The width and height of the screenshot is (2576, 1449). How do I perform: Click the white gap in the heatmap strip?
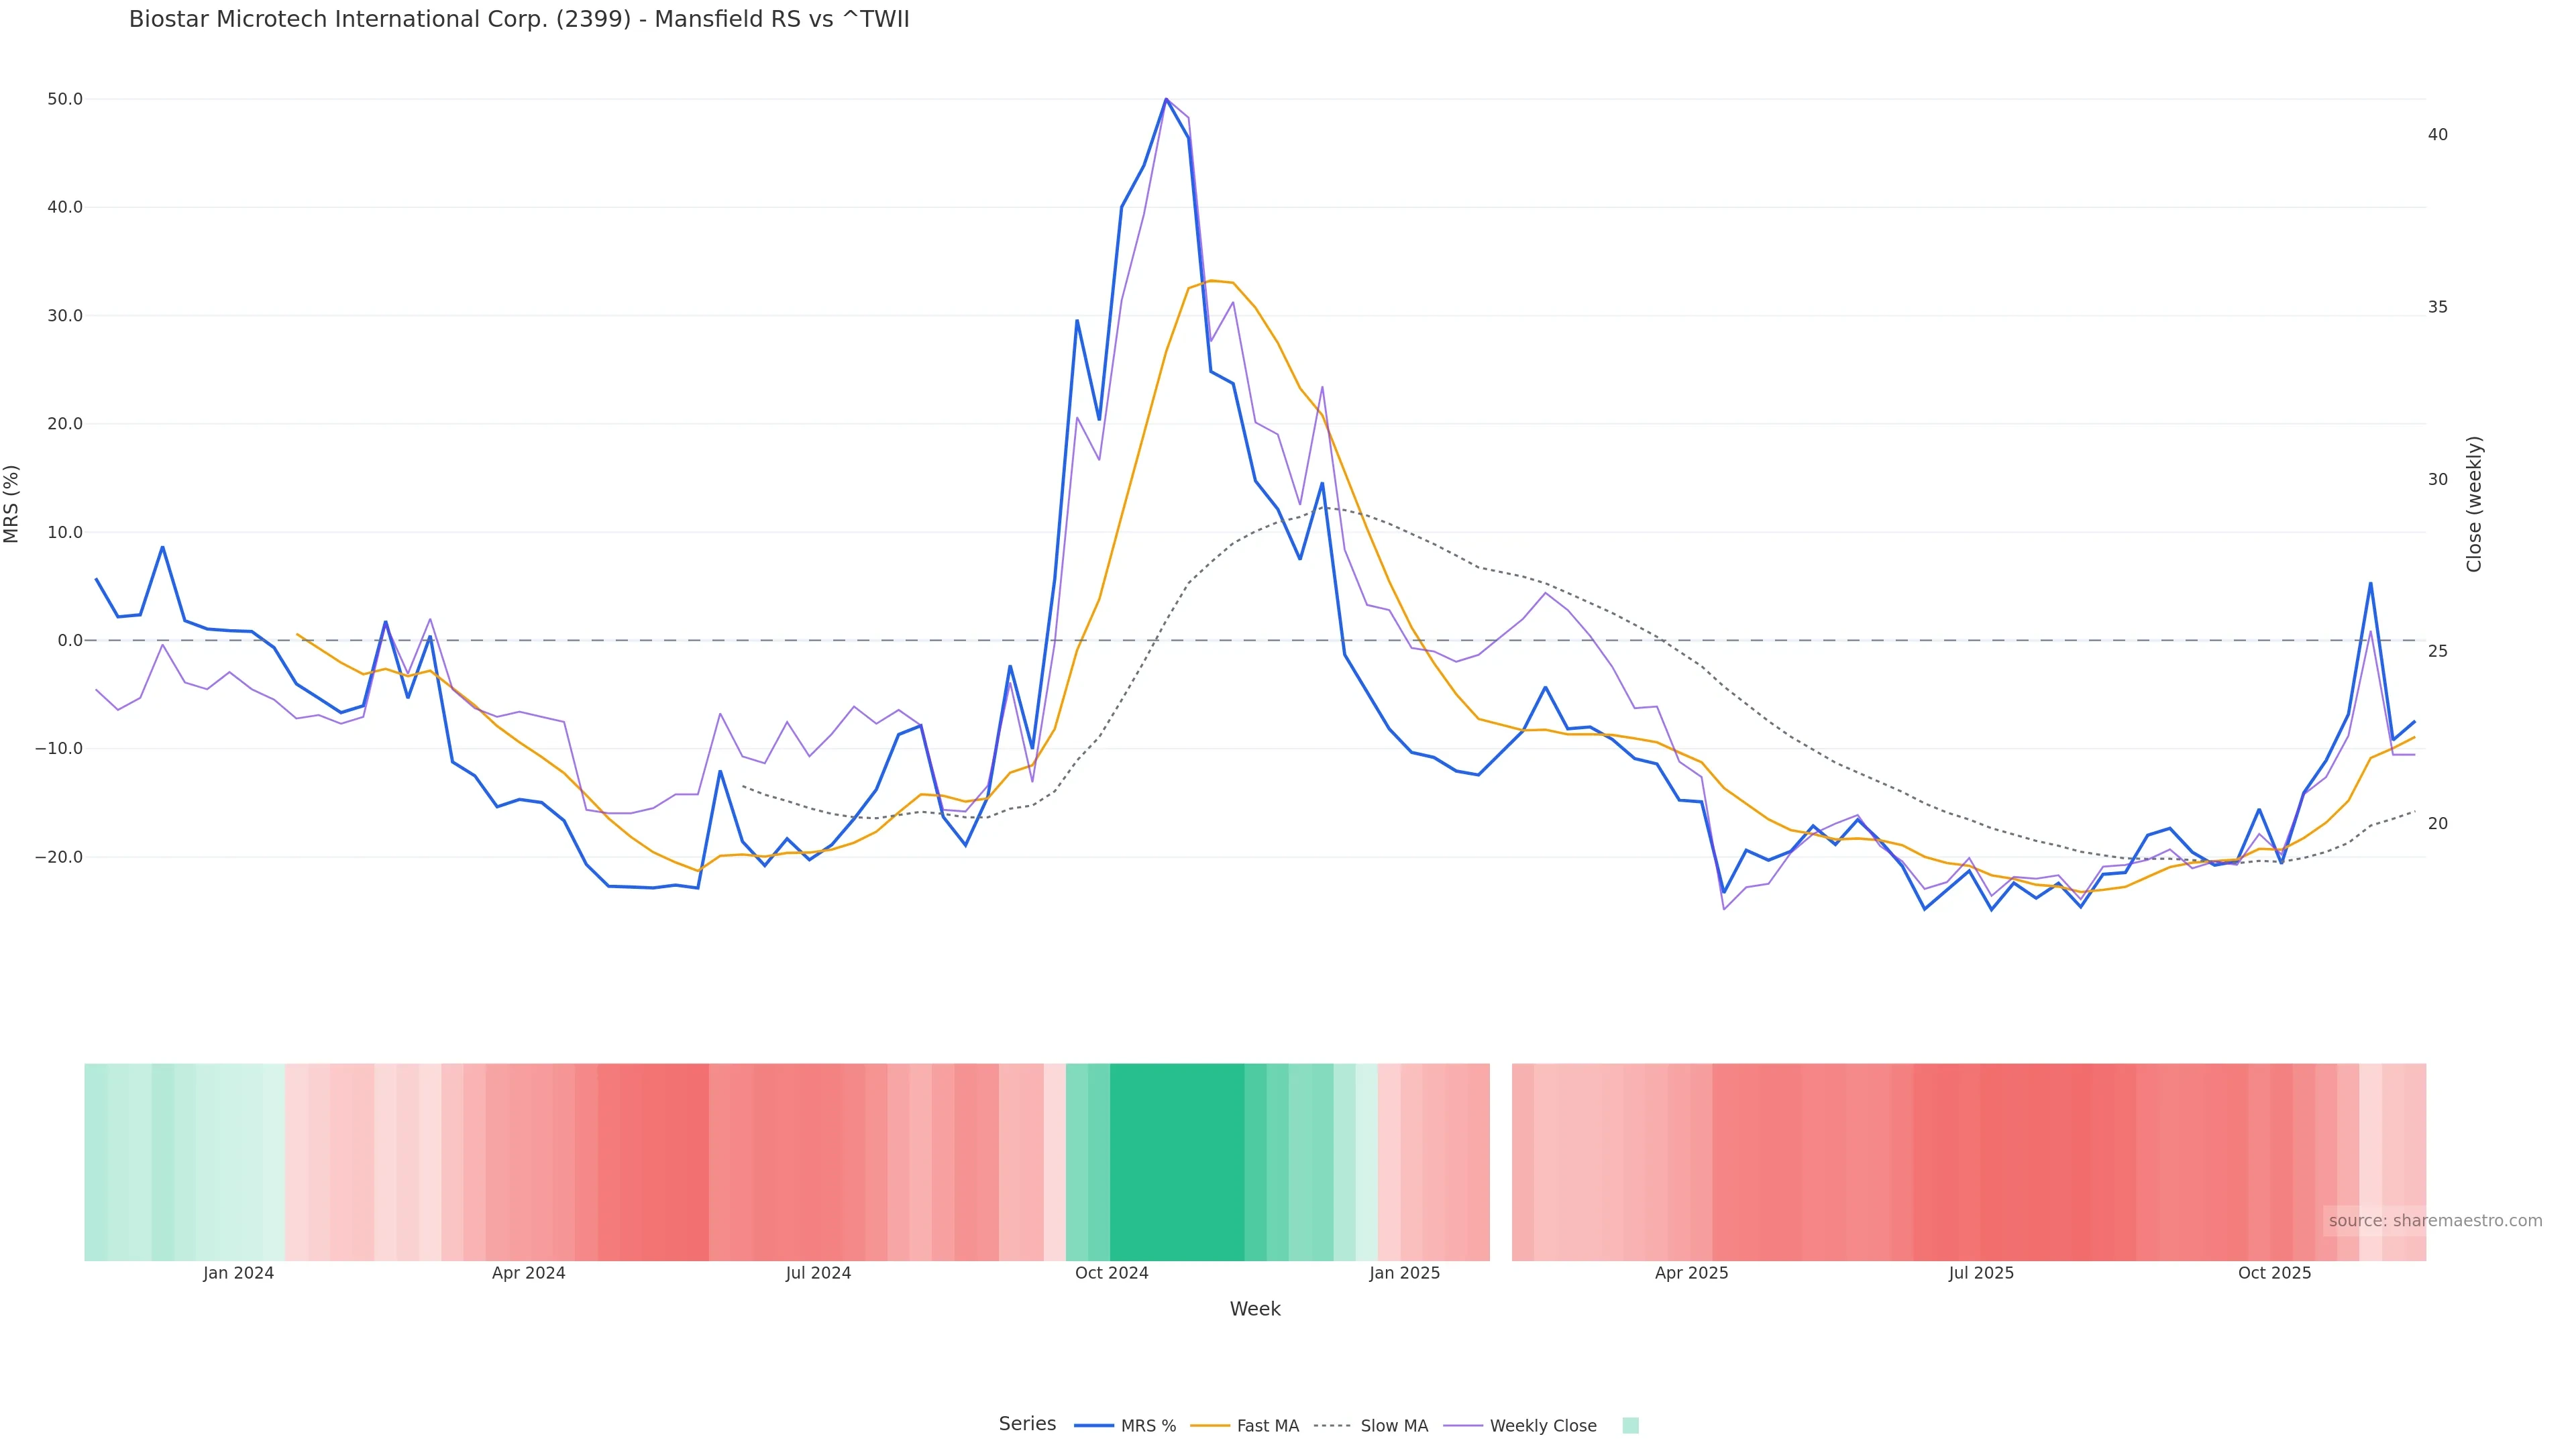tap(1500, 1161)
